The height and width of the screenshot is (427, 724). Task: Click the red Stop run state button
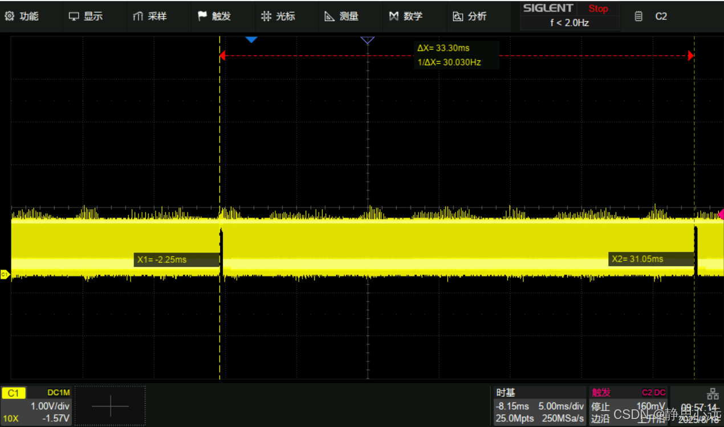[x=598, y=9]
